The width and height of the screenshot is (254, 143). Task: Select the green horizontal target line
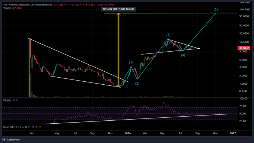(171, 13)
